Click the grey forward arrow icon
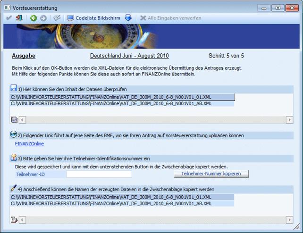The width and height of the screenshot is (303, 233). click(x=43, y=18)
